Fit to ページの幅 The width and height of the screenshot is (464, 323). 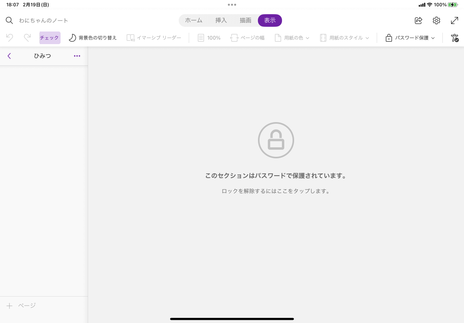pyautogui.click(x=247, y=38)
